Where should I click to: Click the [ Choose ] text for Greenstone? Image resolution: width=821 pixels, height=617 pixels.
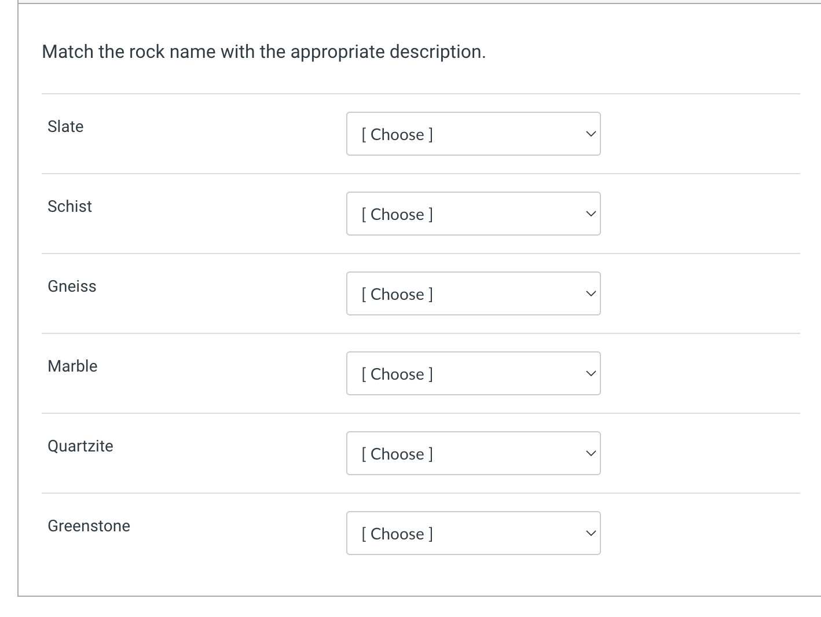(397, 534)
